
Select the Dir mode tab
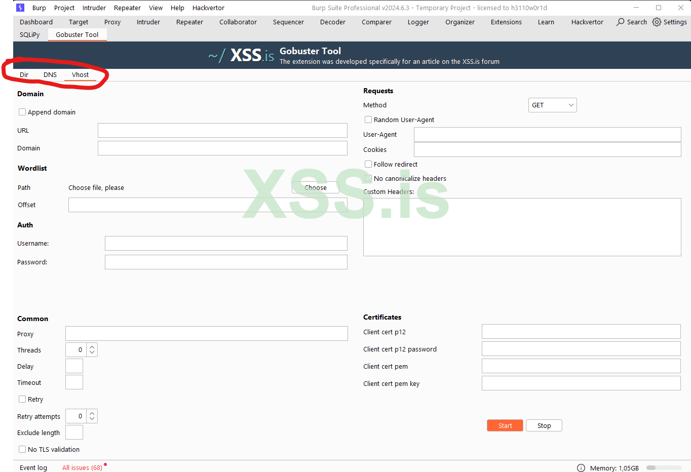(24, 74)
